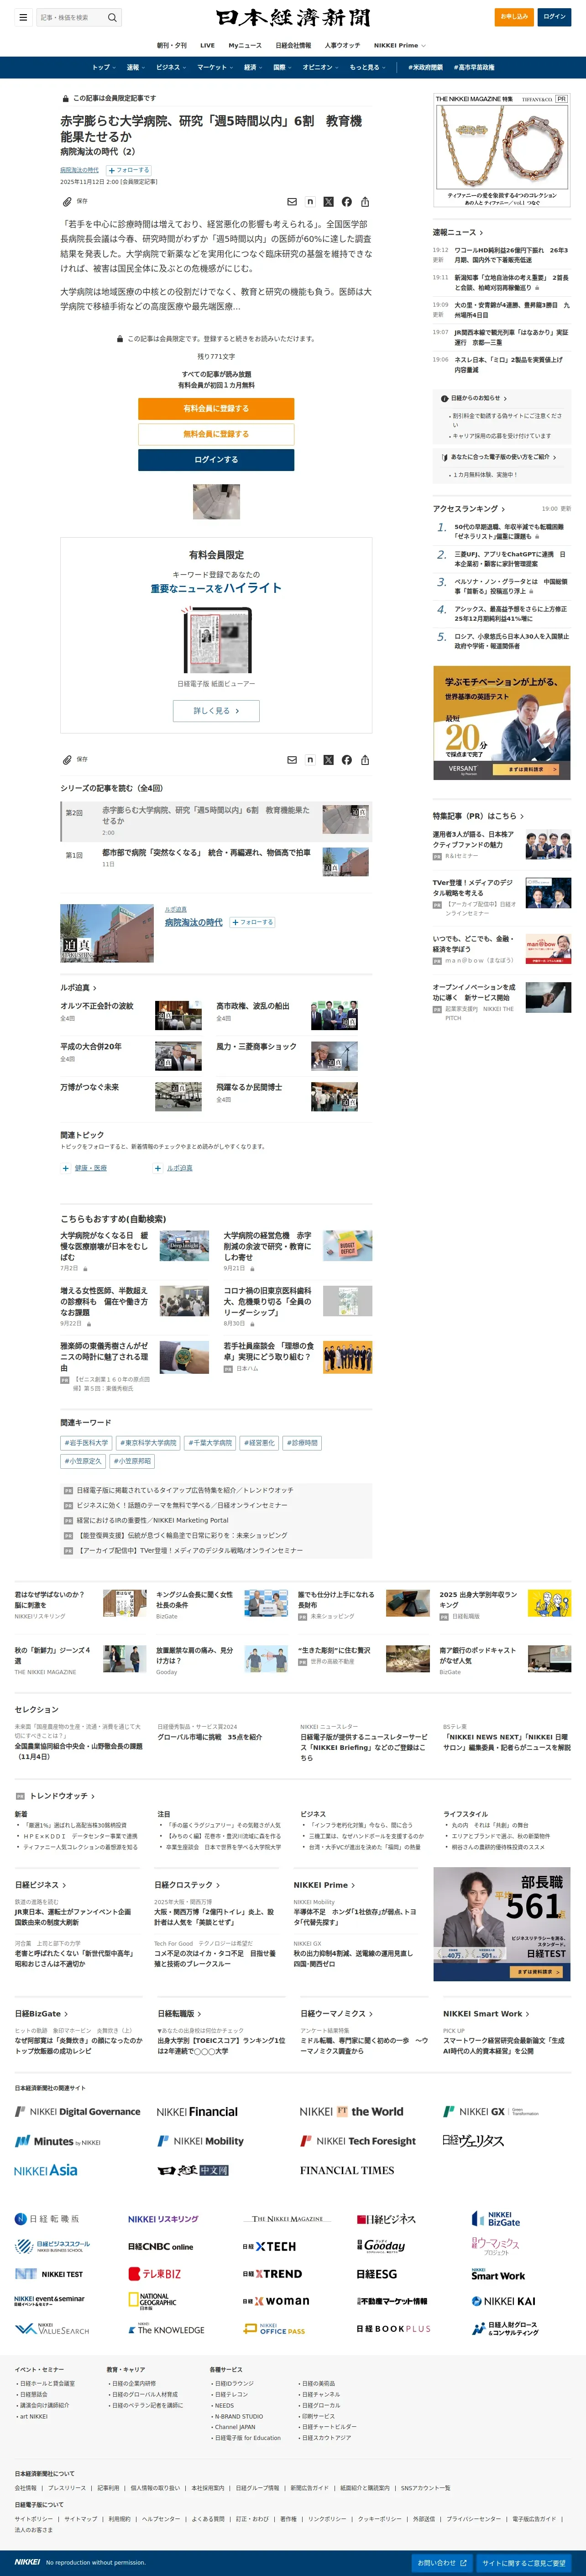Note share icon above the series list
The width and height of the screenshot is (586, 2576).
[310, 760]
